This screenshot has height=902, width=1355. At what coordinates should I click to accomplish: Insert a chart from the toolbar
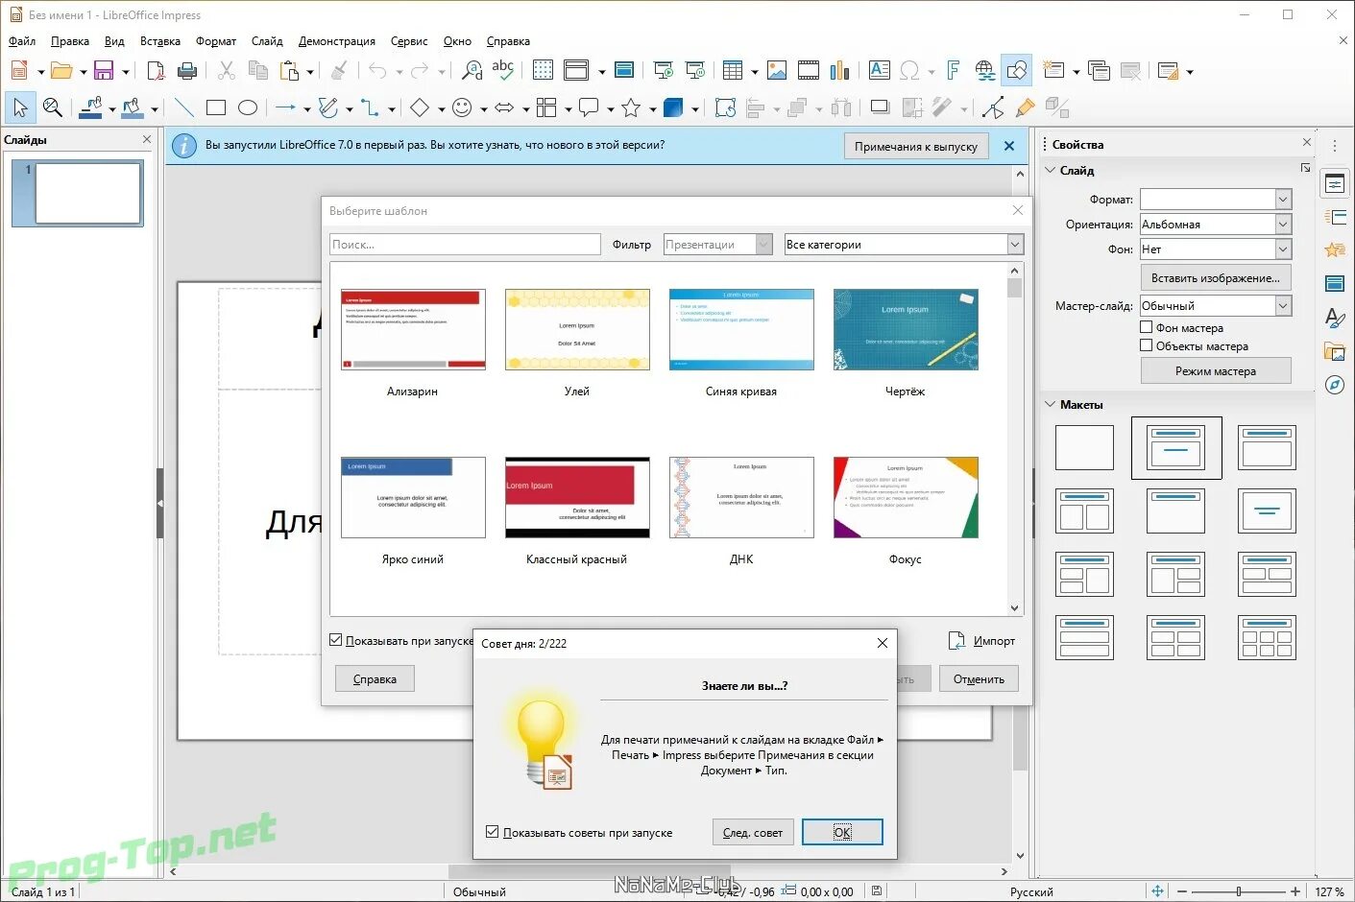pyautogui.click(x=840, y=70)
